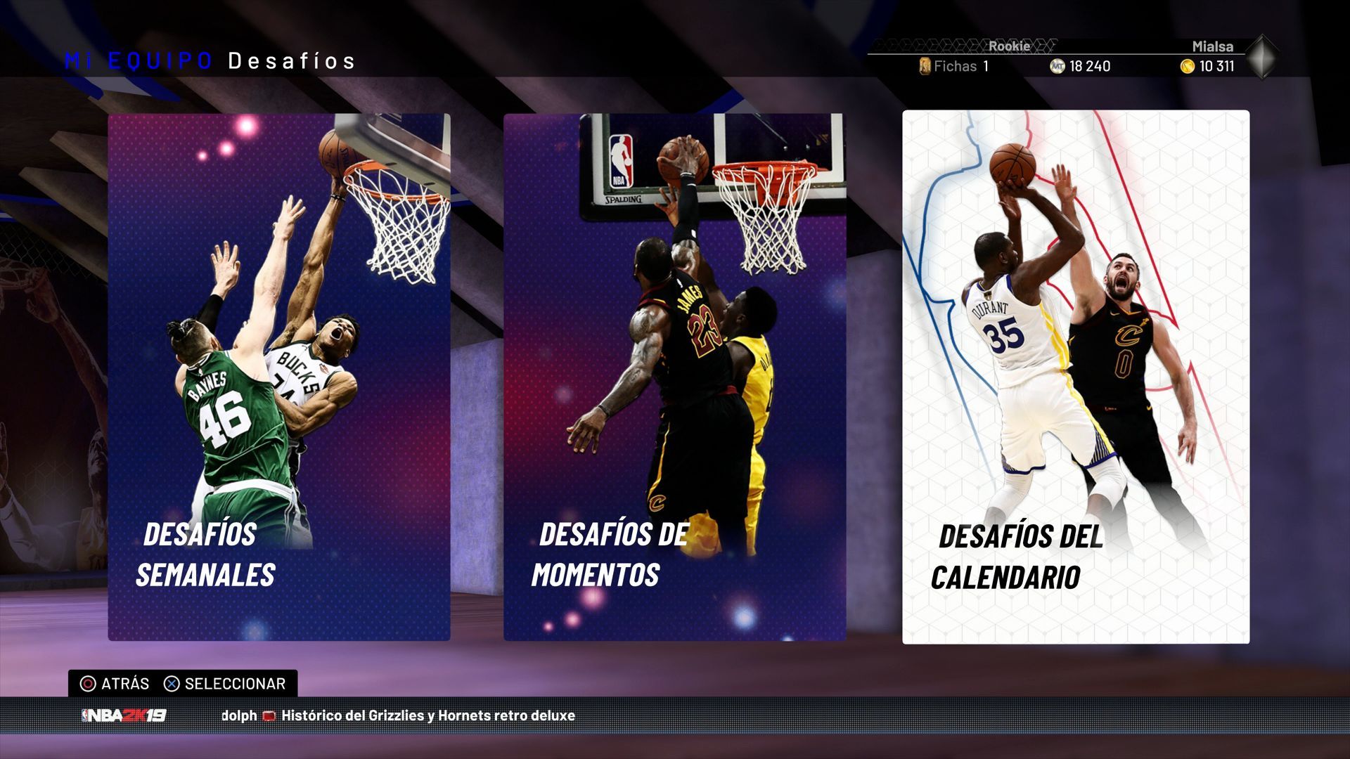The image size is (1350, 759).
Task: Open the Desafíos de Momentos card
Action: click(x=674, y=377)
